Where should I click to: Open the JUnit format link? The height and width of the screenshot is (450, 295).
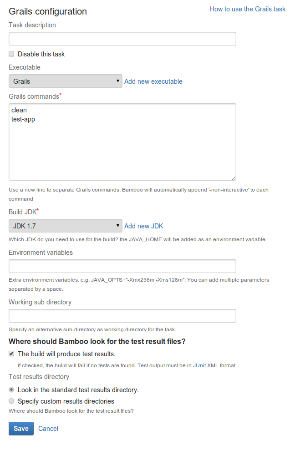(x=199, y=365)
